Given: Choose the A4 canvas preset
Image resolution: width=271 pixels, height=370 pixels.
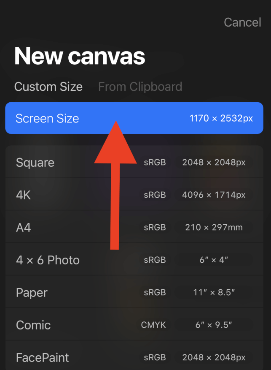Looking at the screenshot, I should pos(134,227).
